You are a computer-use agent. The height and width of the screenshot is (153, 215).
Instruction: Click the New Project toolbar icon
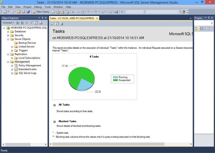pos(5,12)
